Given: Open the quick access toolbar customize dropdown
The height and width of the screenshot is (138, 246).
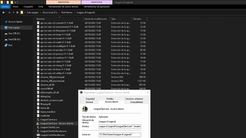Looking at the screenshot, I should (15, 2).
